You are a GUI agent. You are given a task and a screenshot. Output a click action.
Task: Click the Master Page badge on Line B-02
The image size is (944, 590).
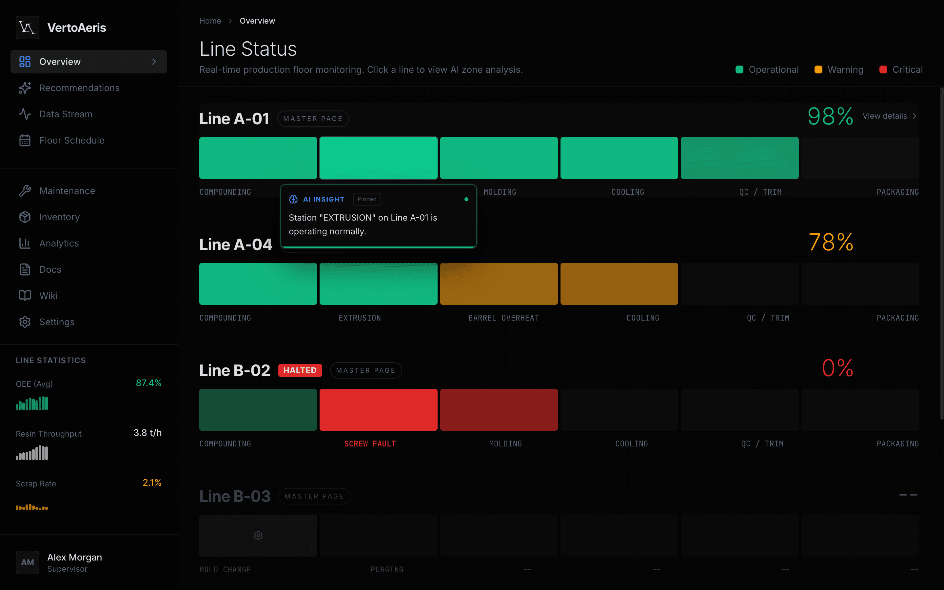click(365, 370)
